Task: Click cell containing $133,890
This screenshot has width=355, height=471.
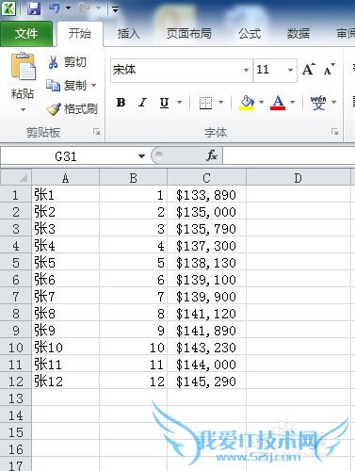Action: [207, 195]
